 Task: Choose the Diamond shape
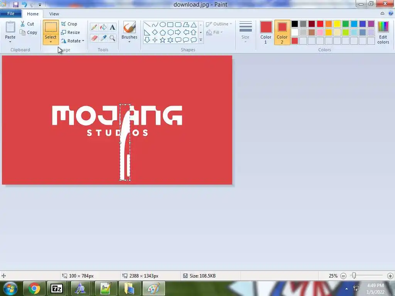(155, 32)
